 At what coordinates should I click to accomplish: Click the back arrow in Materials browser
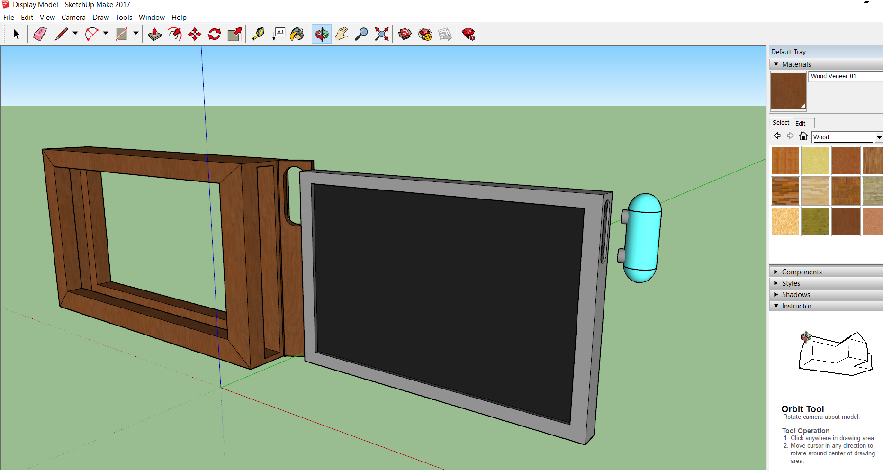click(x=777, y=136)
